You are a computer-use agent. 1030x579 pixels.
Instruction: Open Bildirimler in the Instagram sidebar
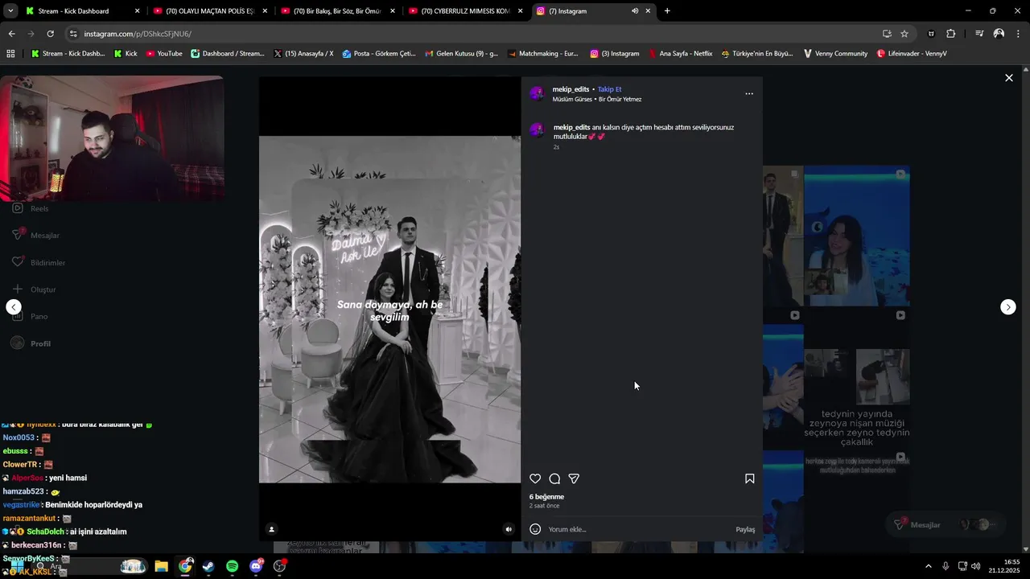click(x=39, y=262)
